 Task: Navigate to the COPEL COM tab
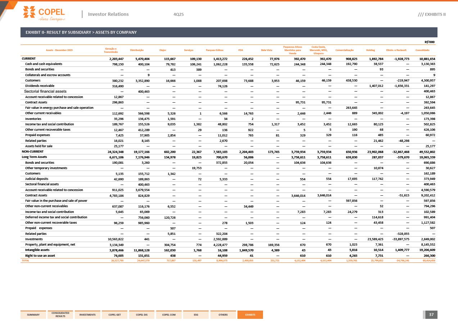coord(169,315)
